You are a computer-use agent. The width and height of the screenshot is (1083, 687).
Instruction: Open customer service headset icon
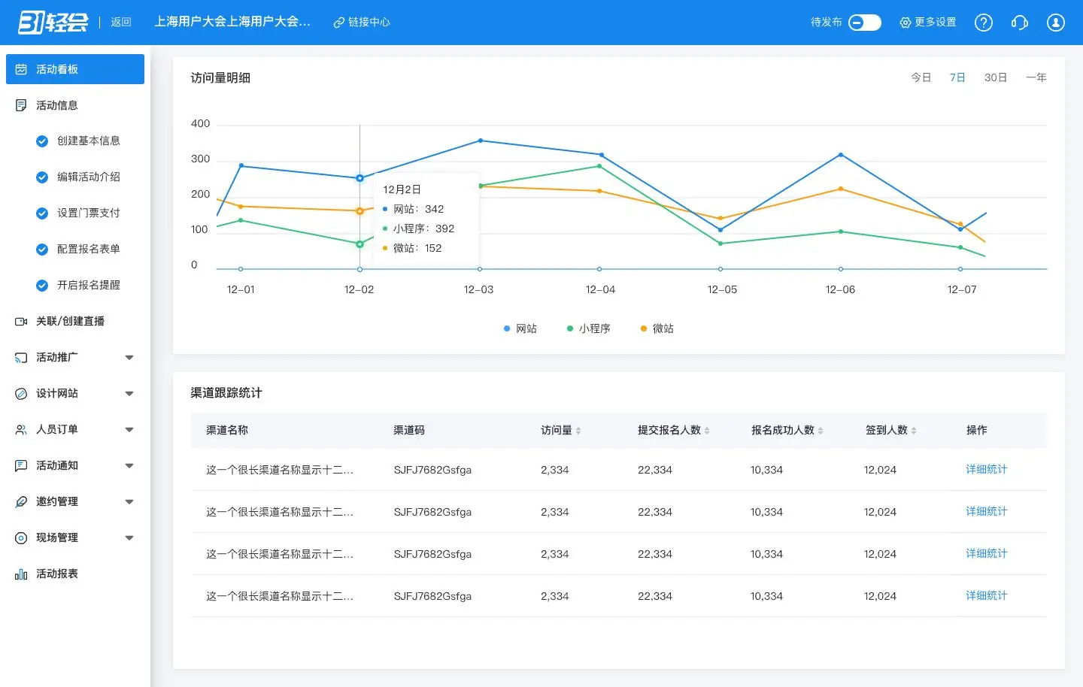(1019, 23)
